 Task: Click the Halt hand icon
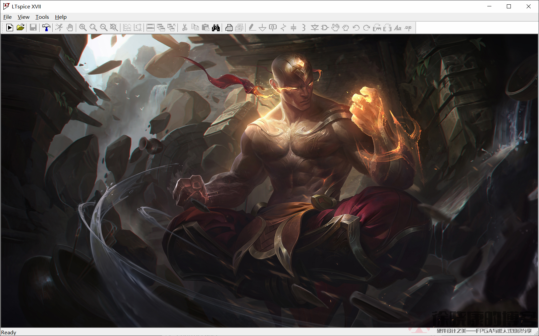click(x=70, y=28)
